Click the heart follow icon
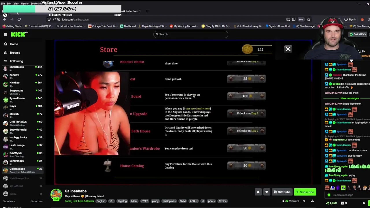 pos(267,192)
